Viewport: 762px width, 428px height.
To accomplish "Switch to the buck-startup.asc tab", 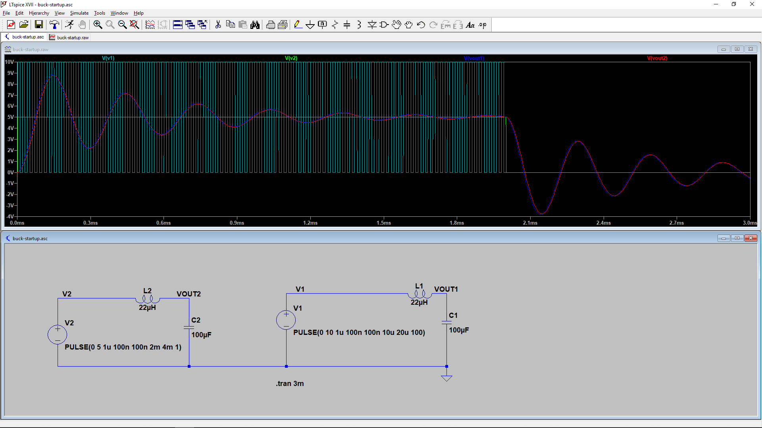I will 27,37.
